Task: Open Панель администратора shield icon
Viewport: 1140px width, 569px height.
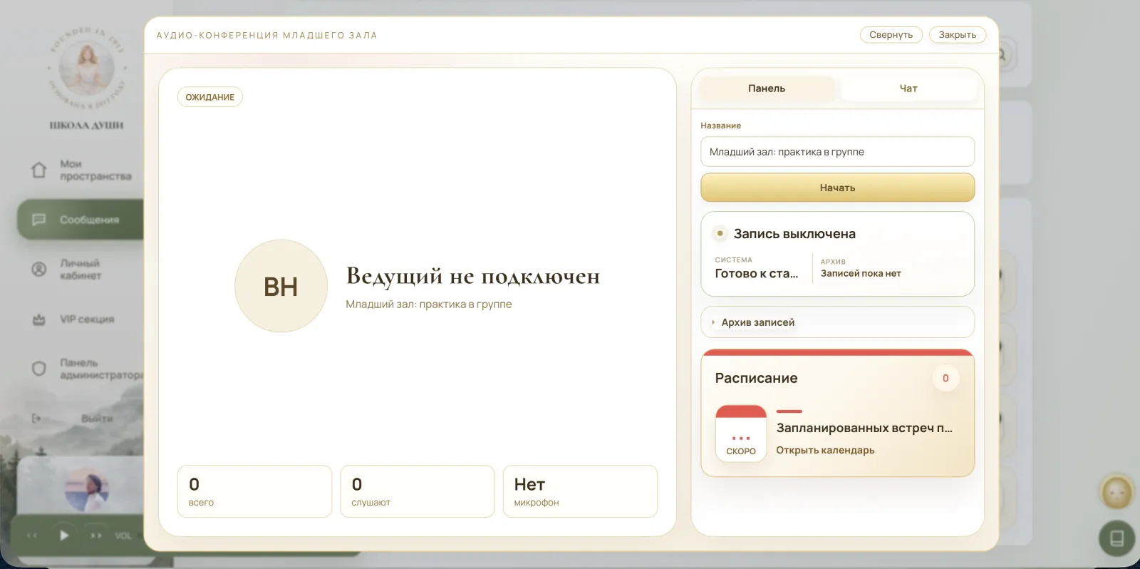Action: [39, 369]
